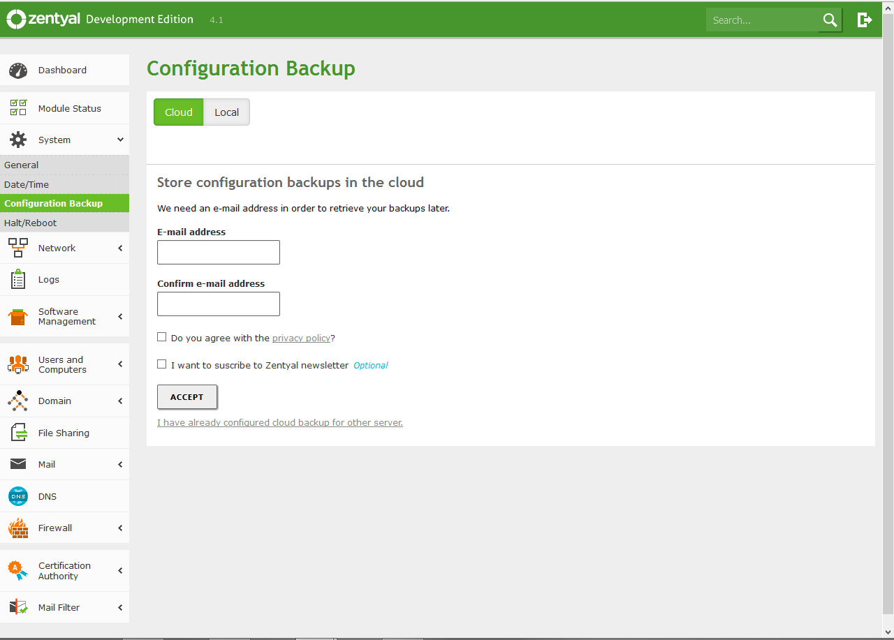The width and height of the screenshot is (894, 640).
Task: Click the Mail Filter icon
Action: pos(18,607)
